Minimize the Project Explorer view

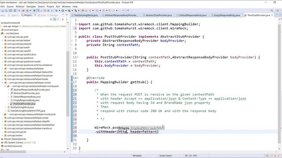63,15
